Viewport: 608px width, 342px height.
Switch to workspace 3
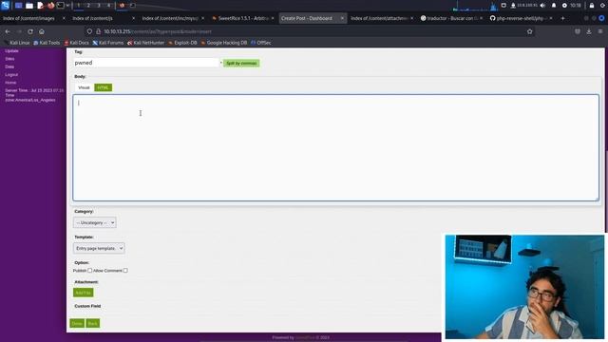tap(99, 6)
